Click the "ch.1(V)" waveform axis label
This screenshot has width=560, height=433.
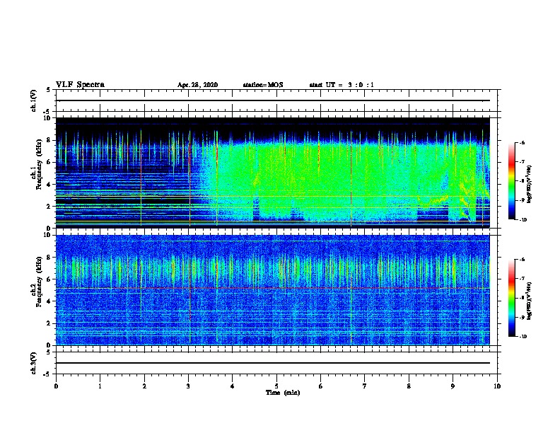[x=34, y=100]
